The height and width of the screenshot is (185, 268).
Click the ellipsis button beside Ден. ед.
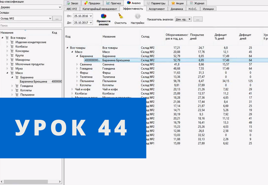(x=198, y=19)
